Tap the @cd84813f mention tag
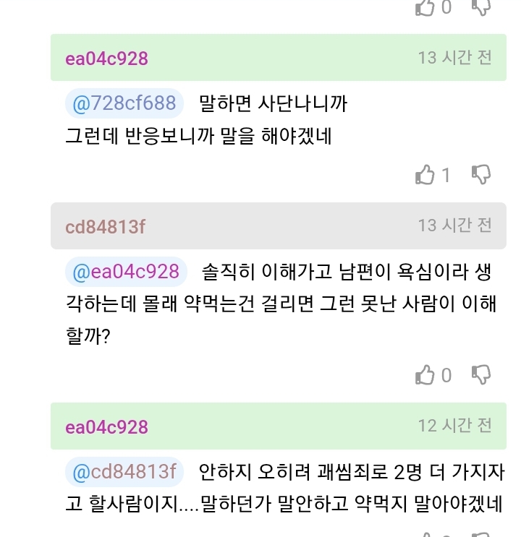 pyautogui.click(x=124, y=472)
